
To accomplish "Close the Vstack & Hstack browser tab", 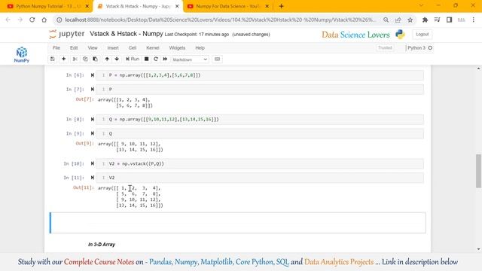I will coord(177,6).
